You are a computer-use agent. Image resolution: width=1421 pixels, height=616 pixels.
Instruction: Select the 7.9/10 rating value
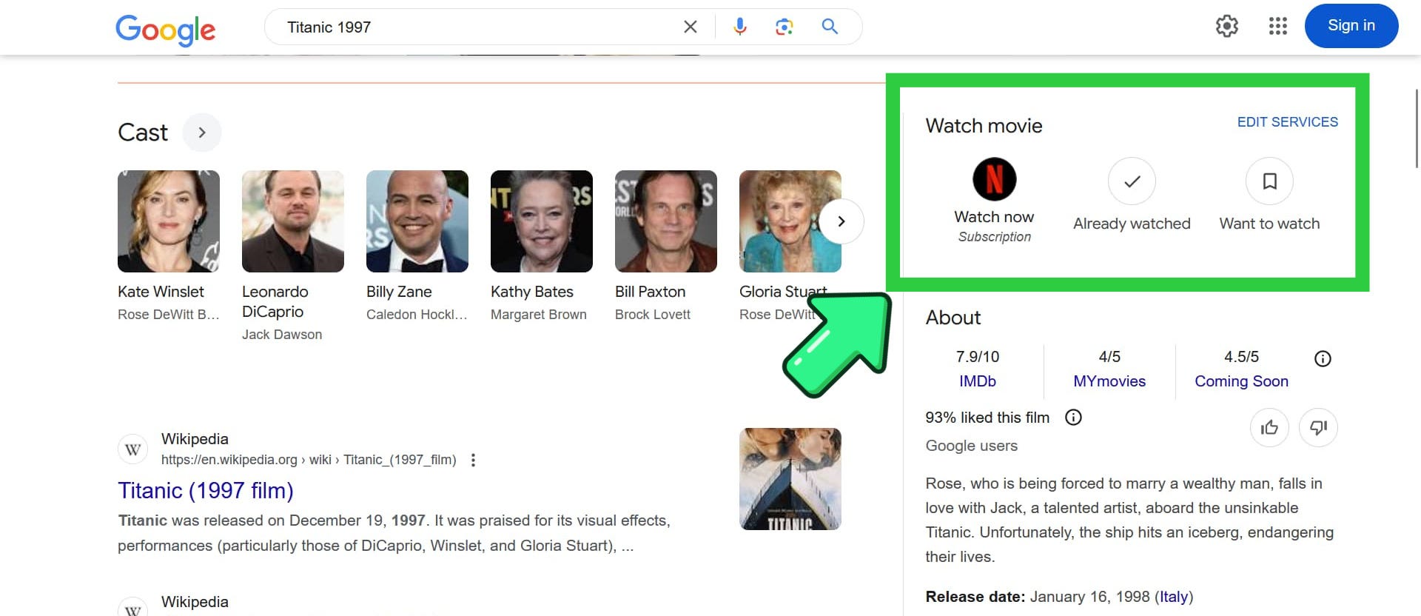click(978, 357)
